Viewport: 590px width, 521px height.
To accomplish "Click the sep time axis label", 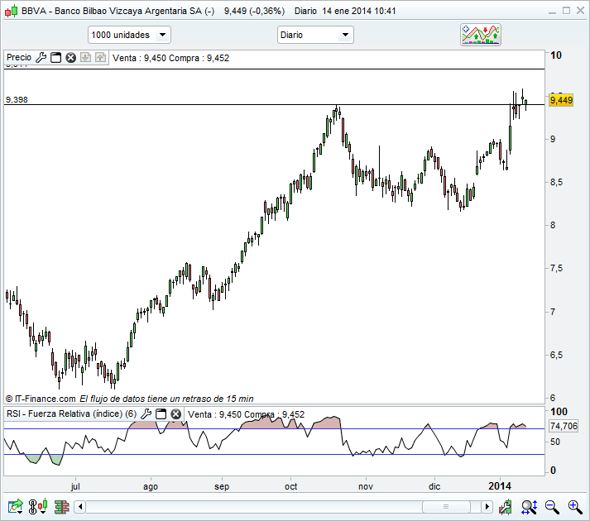I will 222,487.
